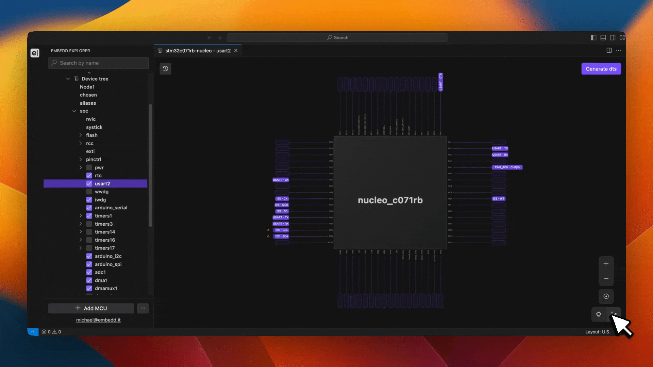Click the Generate dts button
653x367 pixels.
coord(601,69)
